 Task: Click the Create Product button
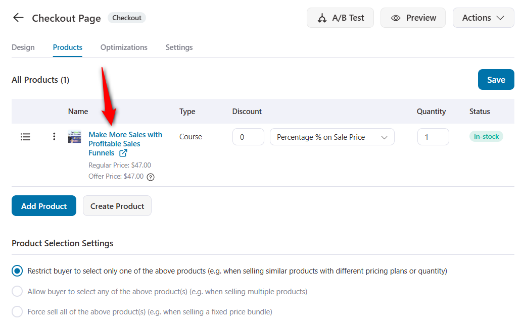point(117,206)
